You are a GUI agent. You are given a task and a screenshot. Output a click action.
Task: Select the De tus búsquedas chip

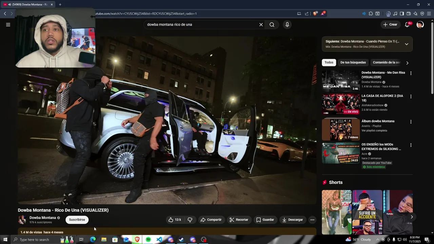click(x=353, y=62)
